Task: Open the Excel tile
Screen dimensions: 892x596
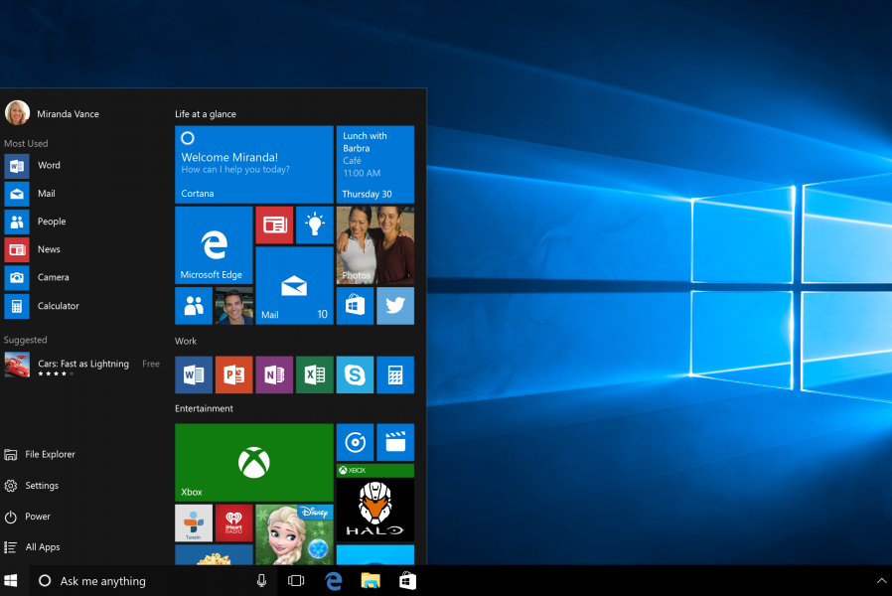Action: [314, 374]
